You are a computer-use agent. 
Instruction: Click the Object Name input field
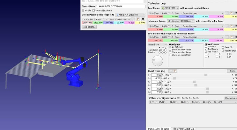(121, 6)
